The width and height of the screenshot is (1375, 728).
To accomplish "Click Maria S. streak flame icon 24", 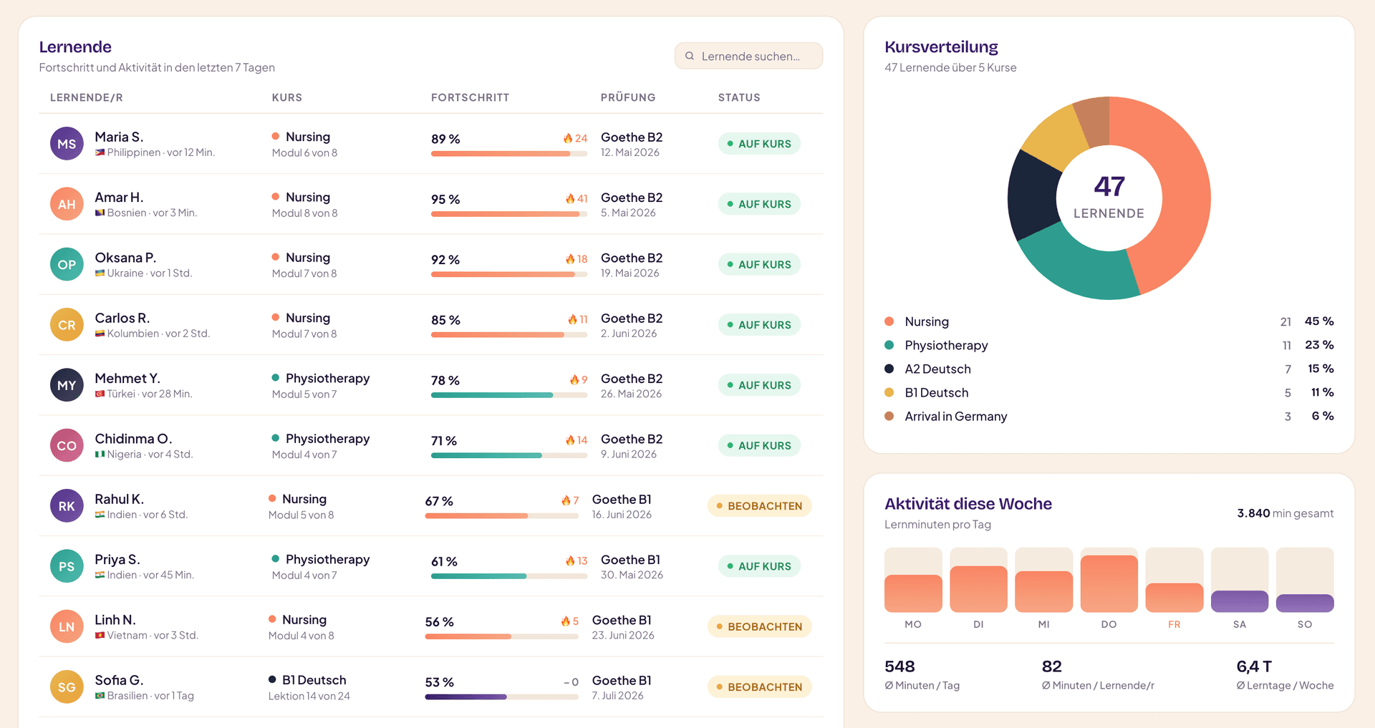I will (x=567, y=138).
